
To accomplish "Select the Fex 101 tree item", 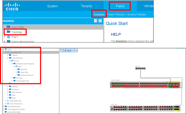I will (x=16, y=61).
